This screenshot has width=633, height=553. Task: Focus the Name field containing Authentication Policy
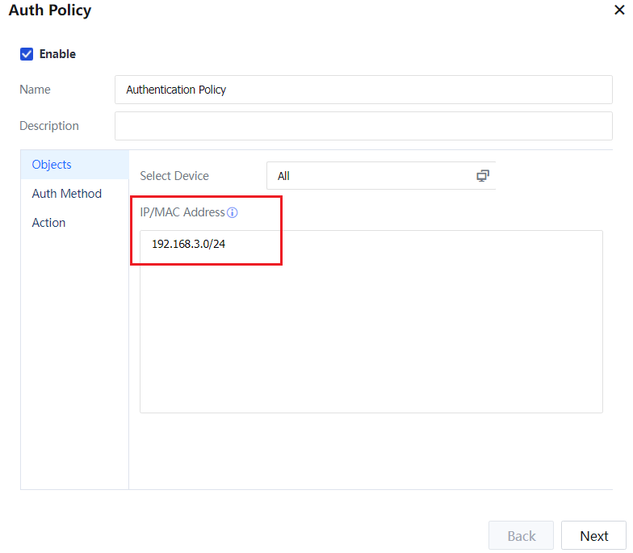363,90
